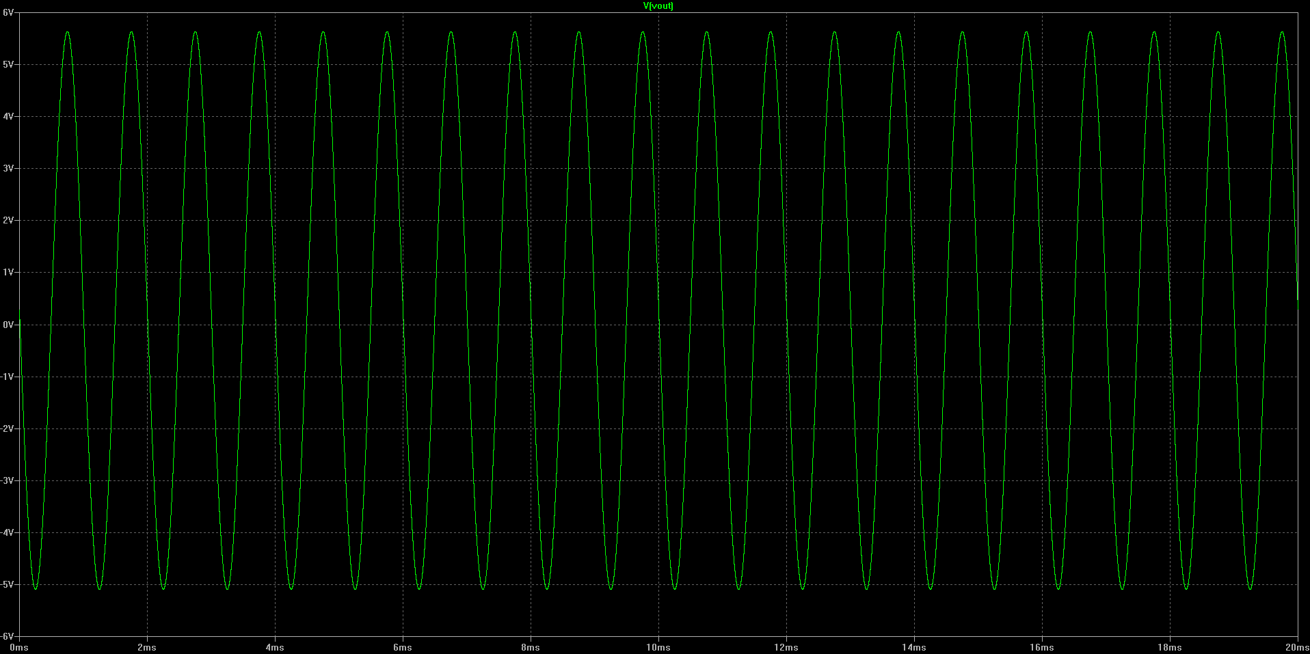Click the -4V vertical axis label
The width and height of the screenshot is (1310, 654).
click(7, 532)
